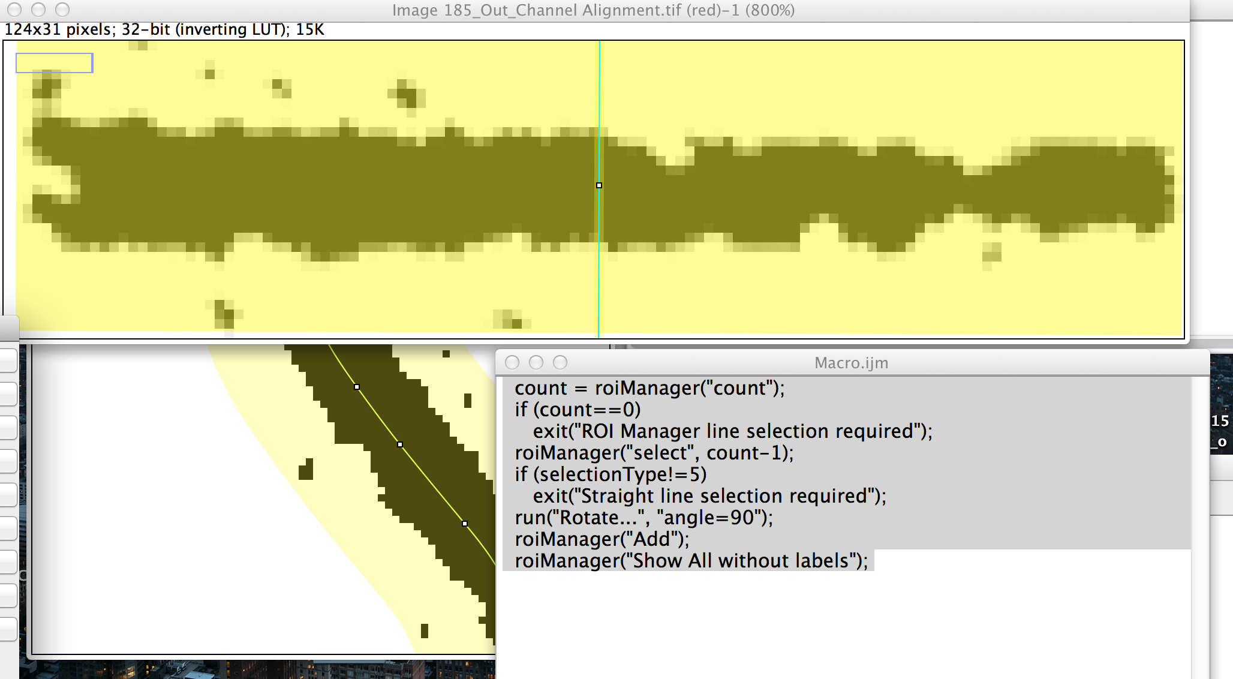Close the Image 185 channel alignment window
Viewport: 1233px width, 679px height.
tap(14, 10)
